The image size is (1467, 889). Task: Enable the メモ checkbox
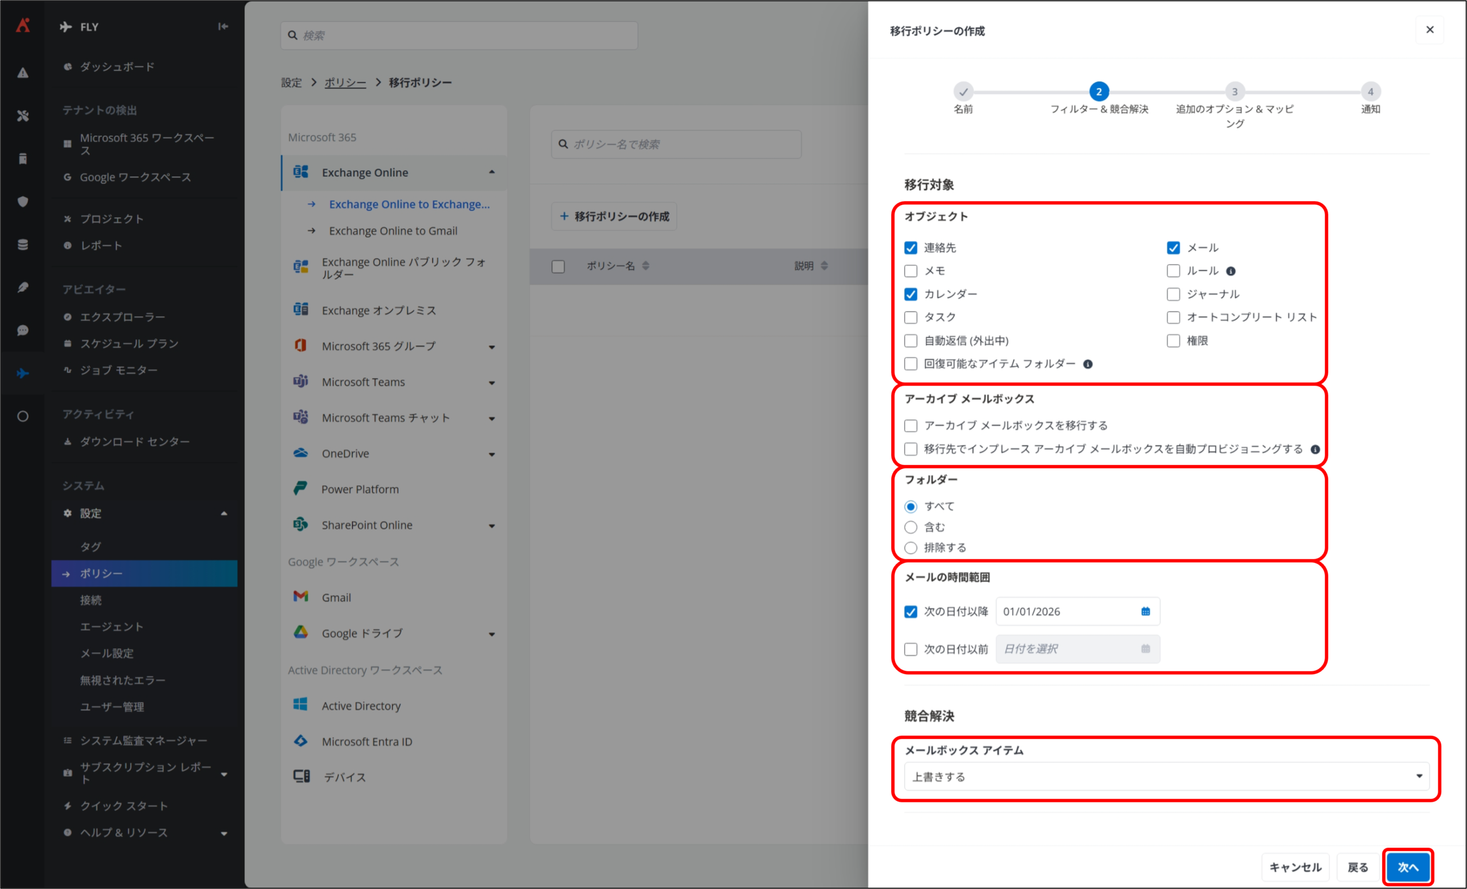[911, 272]
